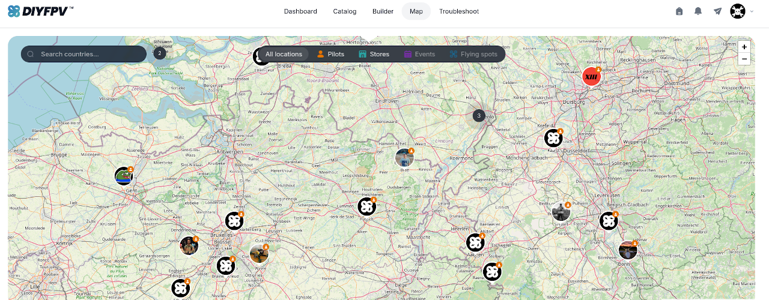
Task: Open the red XIII pilot marker
Action: click(x=591, y=76)
